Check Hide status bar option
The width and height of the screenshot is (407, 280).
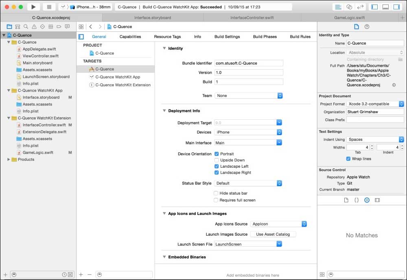[217, 193]
